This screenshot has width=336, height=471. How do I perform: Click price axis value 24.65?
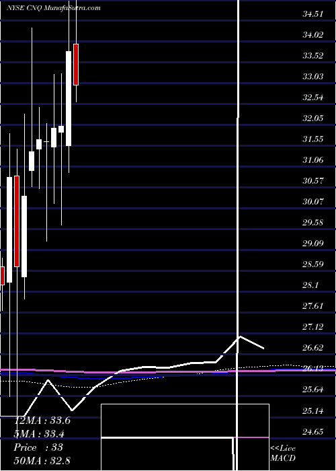pos(312,431)
